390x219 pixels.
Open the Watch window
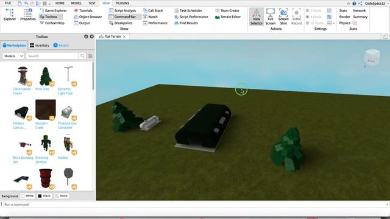pyautogui.click(x=151, y=17)
